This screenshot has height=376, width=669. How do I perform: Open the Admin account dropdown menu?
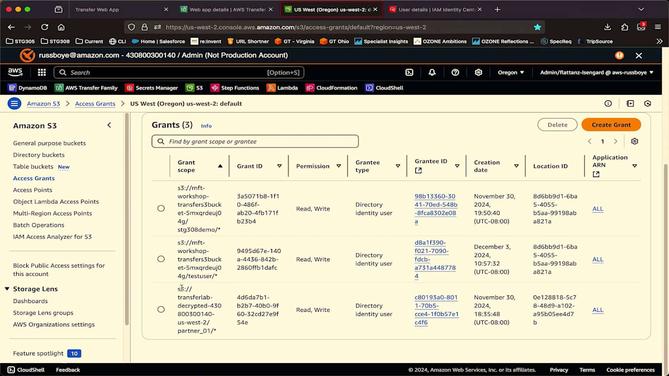[597, 72]
